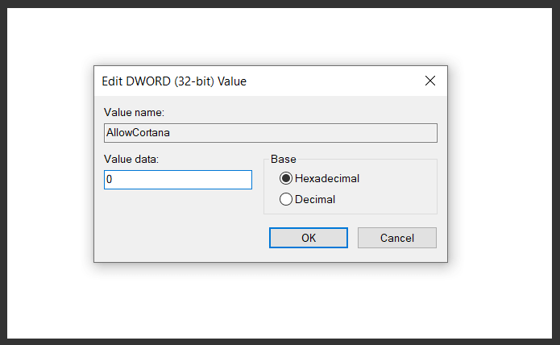The image size is (560, 345).
Task: Click empty title bar area left of X
Action: tap(338, 81)
